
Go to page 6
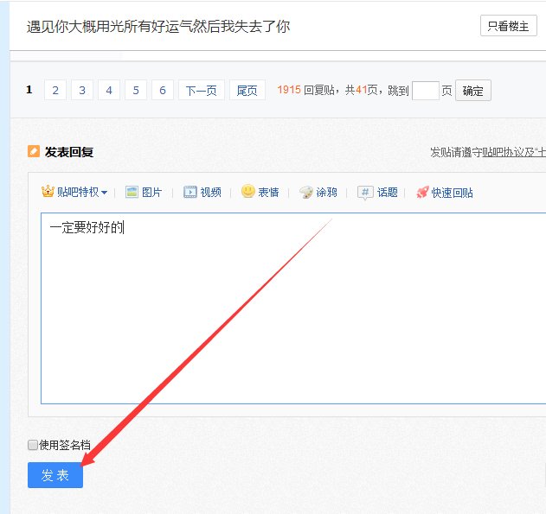(163, 91)
